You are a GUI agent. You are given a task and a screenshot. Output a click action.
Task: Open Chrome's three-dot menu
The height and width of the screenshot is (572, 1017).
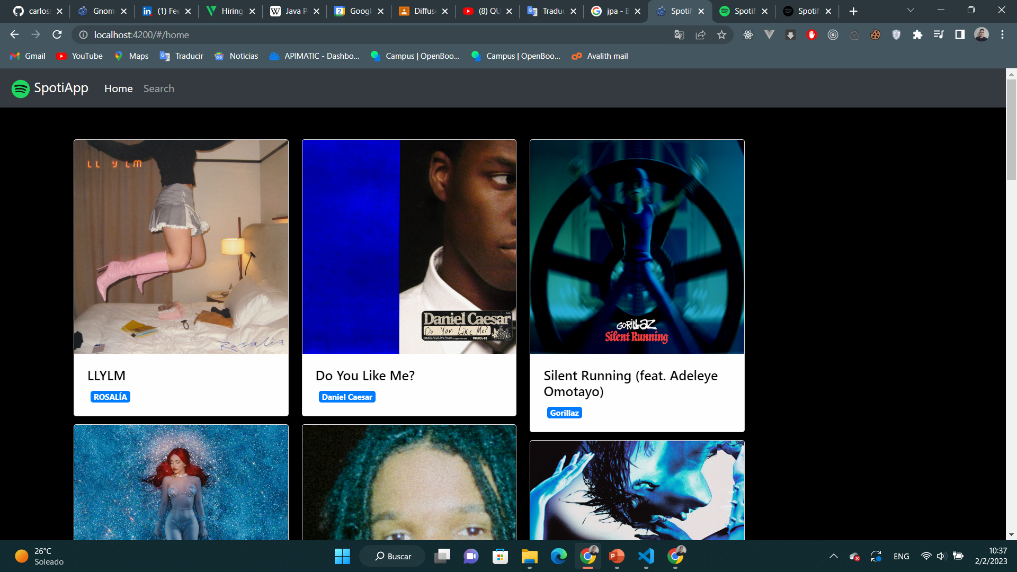pos(1002,35)
